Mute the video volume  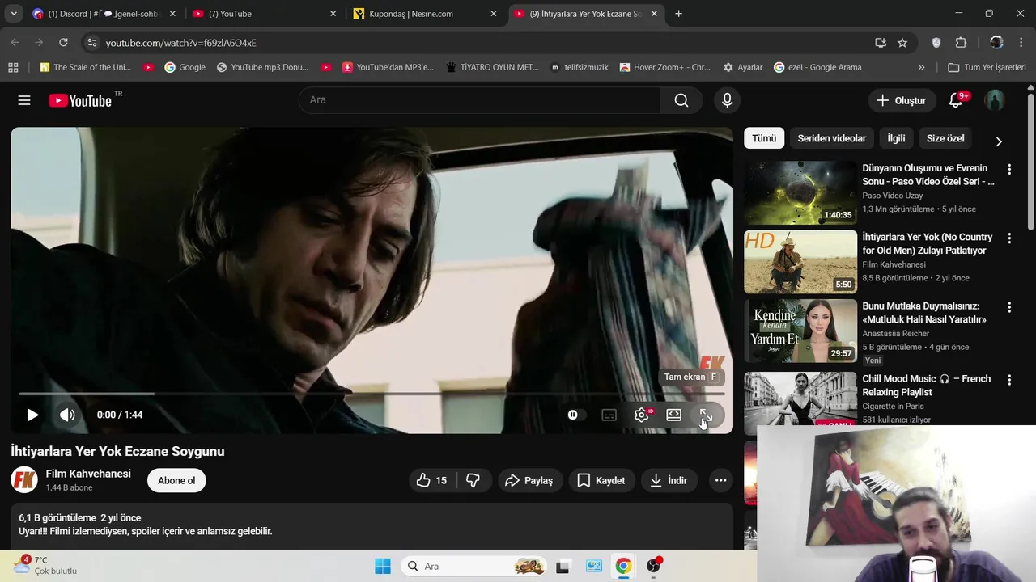[67, 415]
